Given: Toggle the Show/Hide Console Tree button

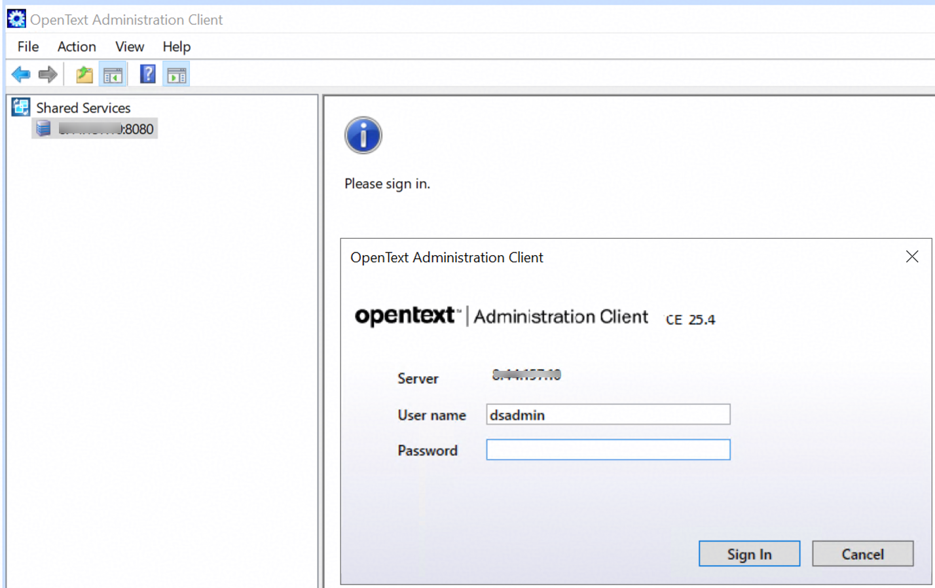Looking at the screenshot, I should point(113,75).
